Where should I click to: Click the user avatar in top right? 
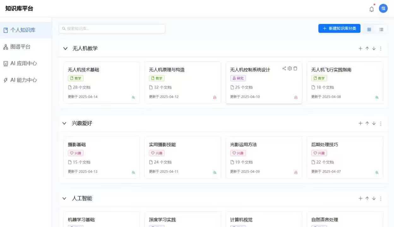(x=383, y=9)
